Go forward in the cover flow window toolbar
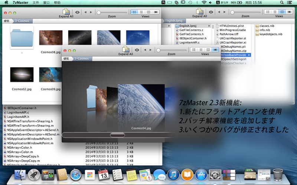Viewport: 297px width, 185px height. 151,50
